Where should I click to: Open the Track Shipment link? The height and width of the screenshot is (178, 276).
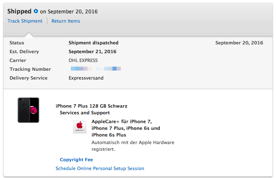[25, 21]
